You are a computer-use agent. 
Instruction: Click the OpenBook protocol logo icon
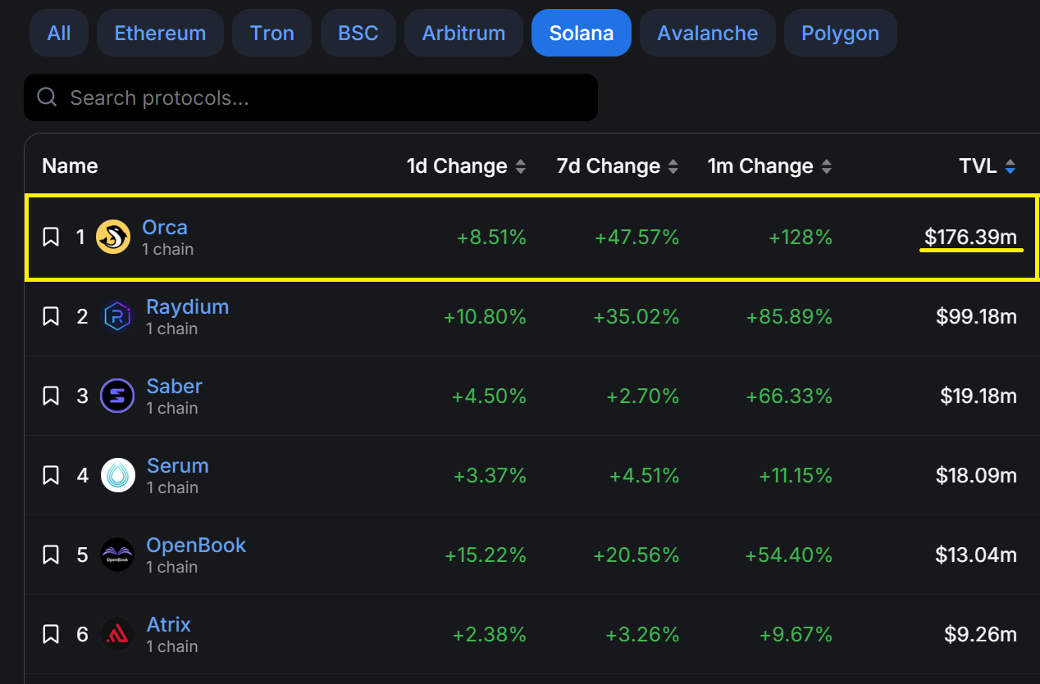[117, 555]
